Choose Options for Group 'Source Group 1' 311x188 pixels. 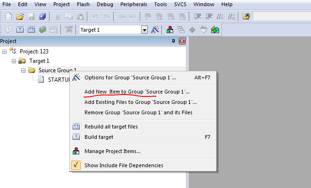coord(143,77)
